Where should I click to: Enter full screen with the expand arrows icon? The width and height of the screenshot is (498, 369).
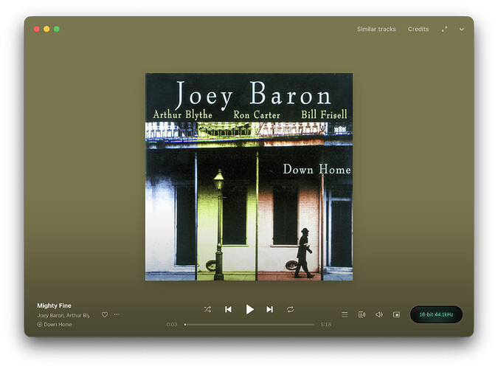(x=444, y=29)
